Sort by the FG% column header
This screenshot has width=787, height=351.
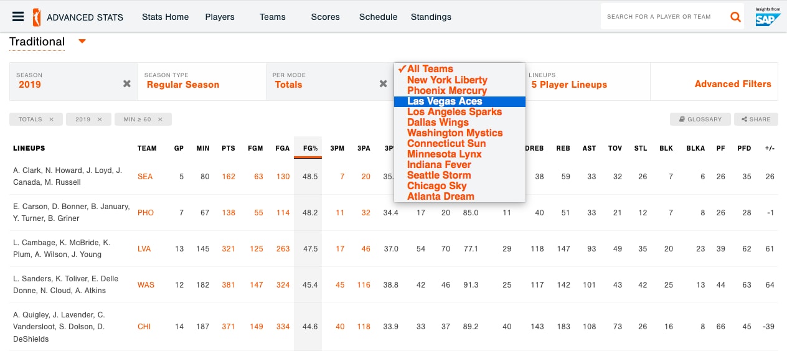308,148
